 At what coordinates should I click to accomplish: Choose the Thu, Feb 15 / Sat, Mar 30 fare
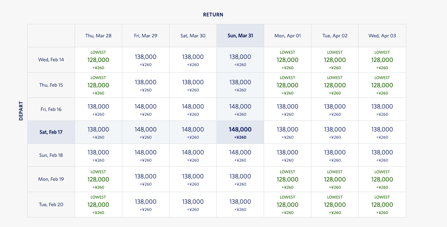pyautogui.click(x=193, y=85)
